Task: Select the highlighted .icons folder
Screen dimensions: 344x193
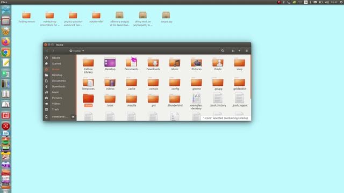Action: [x=88, y=100]
